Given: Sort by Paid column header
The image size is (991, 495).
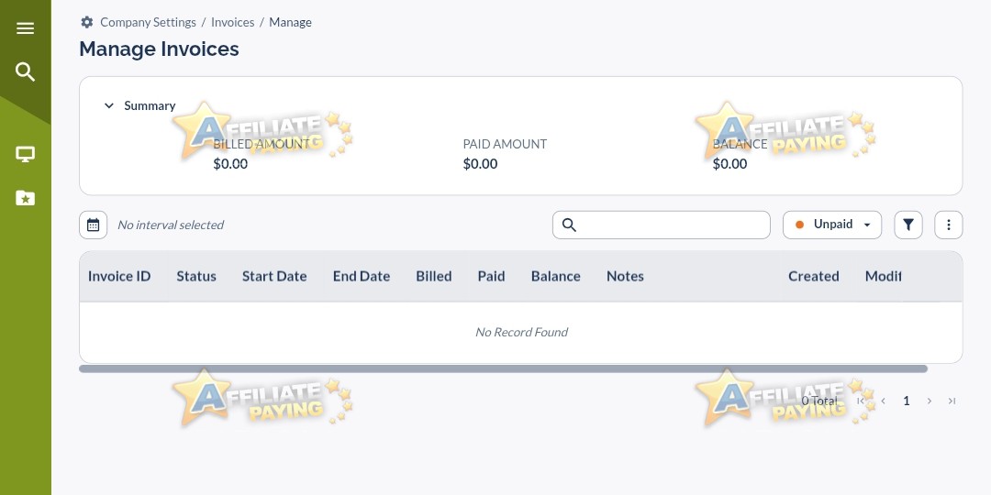Looking at the screenshot, I should coord(491,276).
